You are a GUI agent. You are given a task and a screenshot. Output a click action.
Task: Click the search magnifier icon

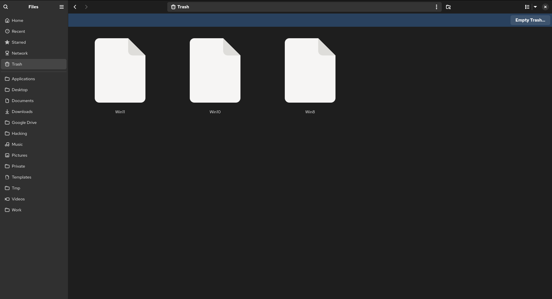pyautogui.click(x=5, y=7)
